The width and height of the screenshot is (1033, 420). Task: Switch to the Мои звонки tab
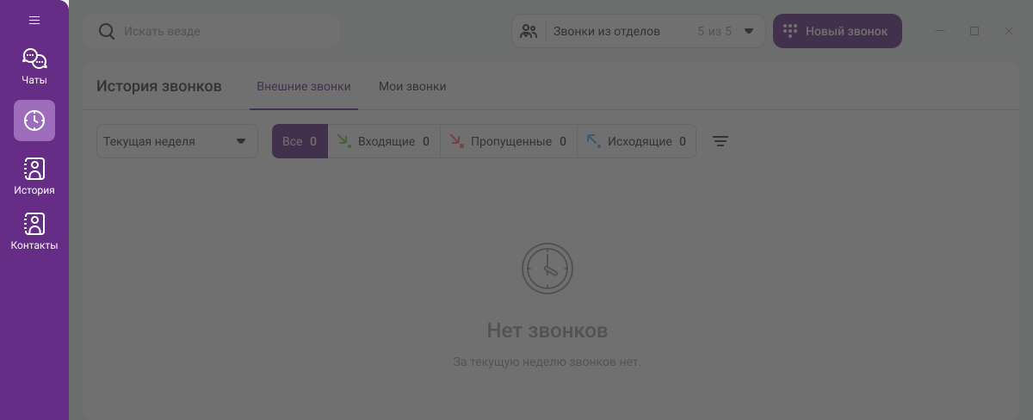coord(412,86)
